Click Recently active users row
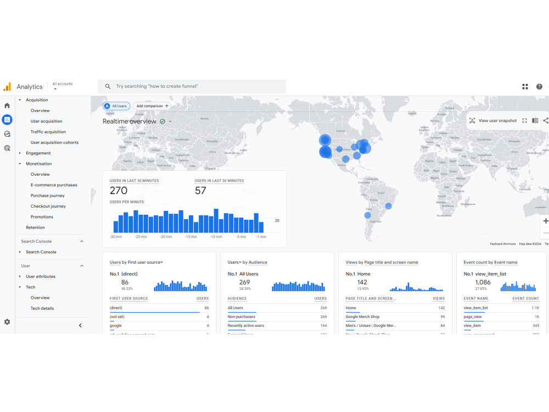This screenshot has height=412, width=549. 277,326
